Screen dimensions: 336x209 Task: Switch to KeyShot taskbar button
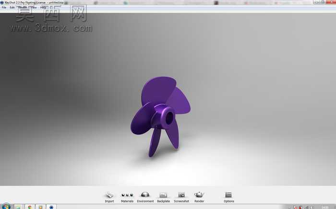click(x=51, y=207)
